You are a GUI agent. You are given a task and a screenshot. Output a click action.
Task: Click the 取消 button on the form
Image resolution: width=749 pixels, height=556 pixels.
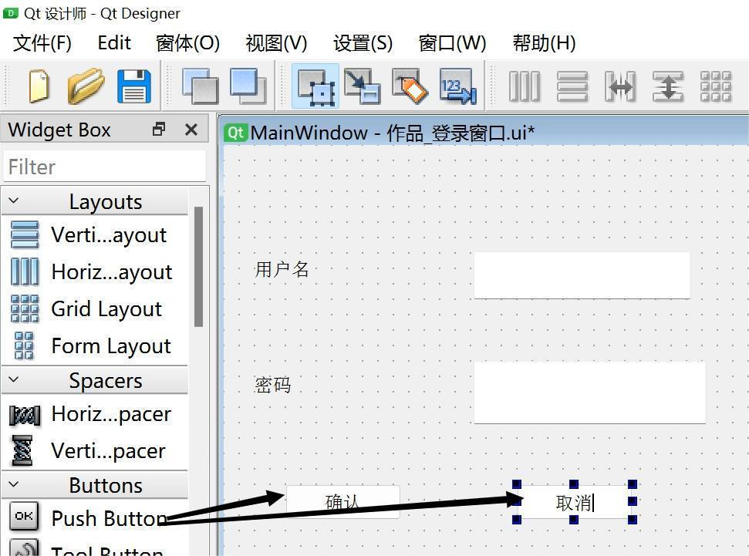click(x=574, y=502)
